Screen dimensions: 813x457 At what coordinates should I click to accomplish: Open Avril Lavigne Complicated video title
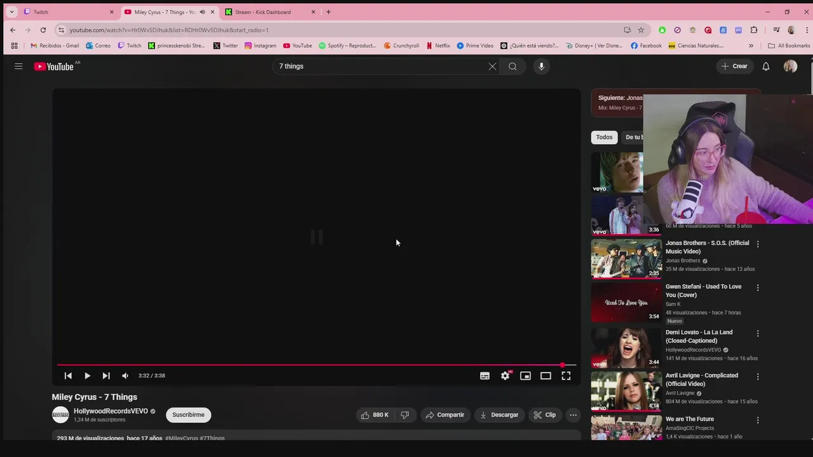(x=702, y=380)
